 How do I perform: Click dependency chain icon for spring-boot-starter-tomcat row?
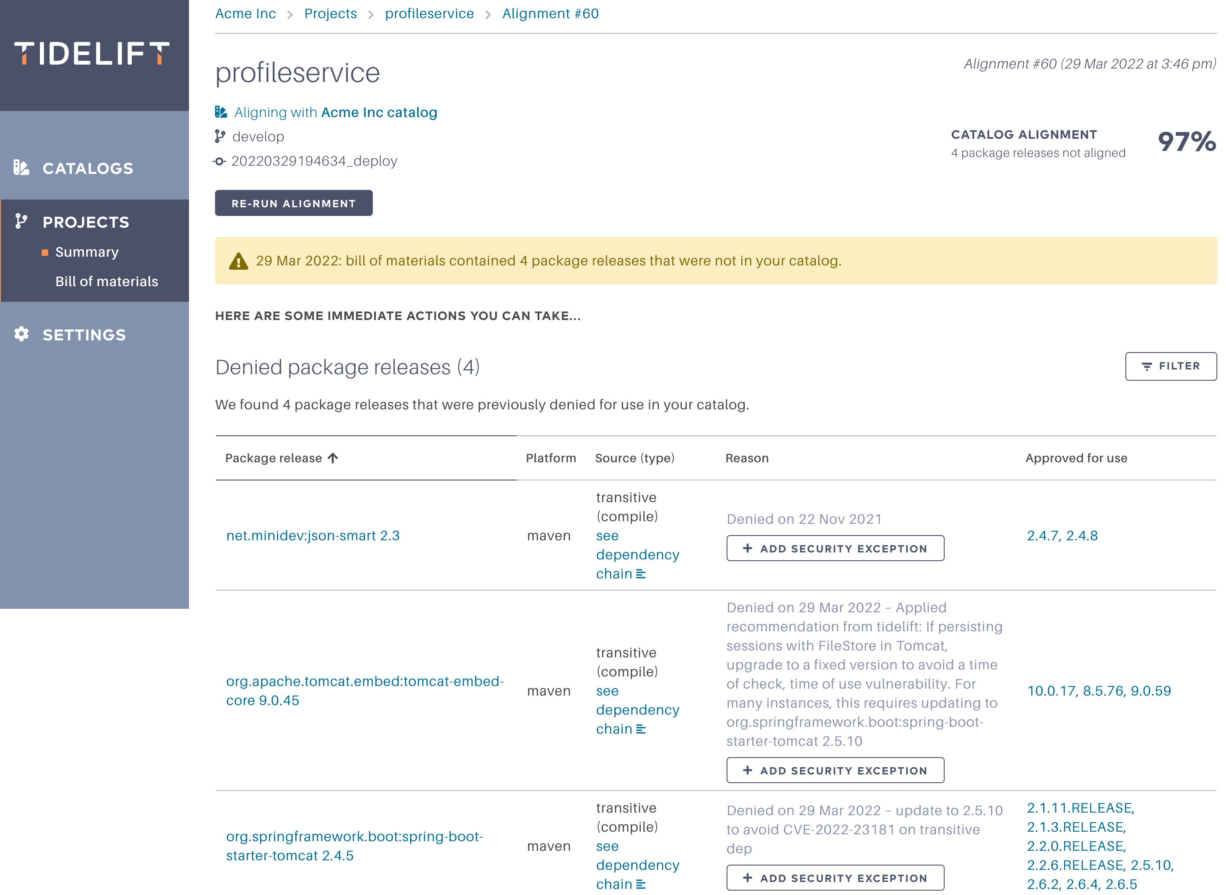641,884
